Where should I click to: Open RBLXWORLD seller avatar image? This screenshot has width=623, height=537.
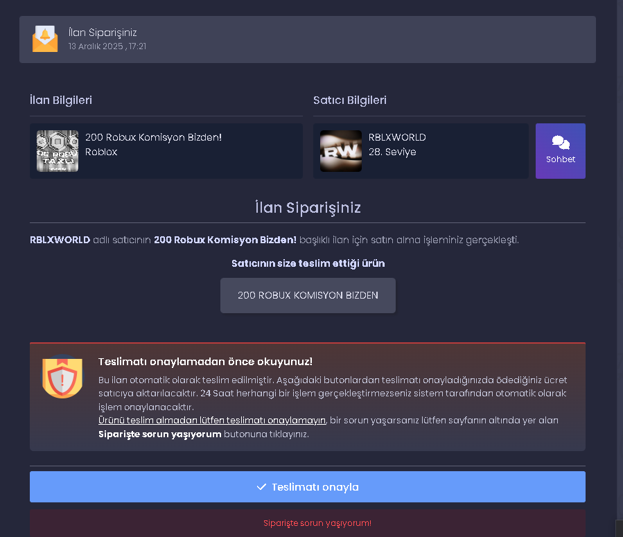tap(341, 151)
